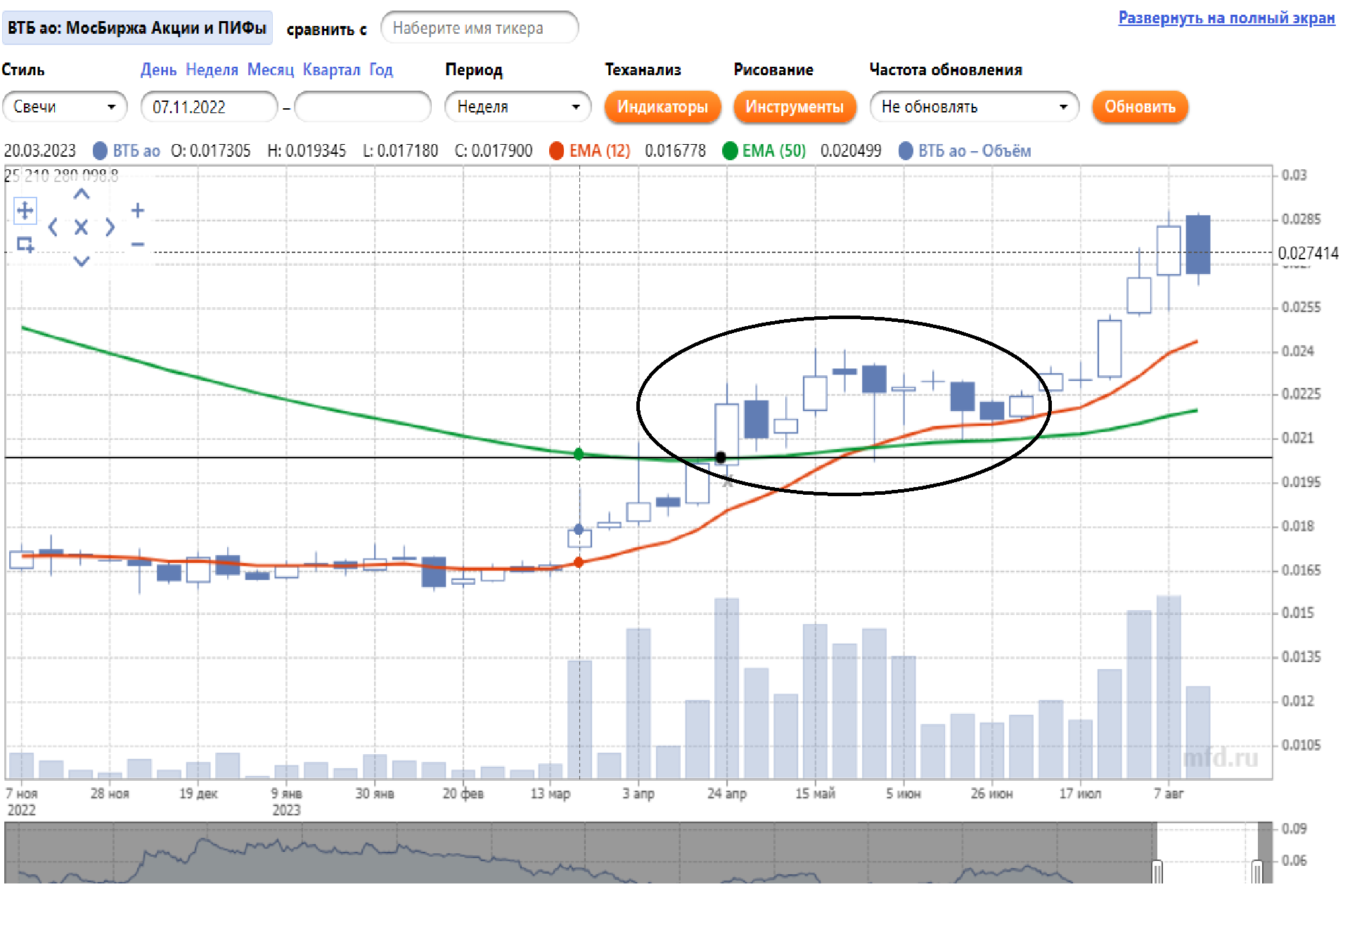Pan chart left with left chevron
The width and height of the screenshot is (1350, 946).
53,227
